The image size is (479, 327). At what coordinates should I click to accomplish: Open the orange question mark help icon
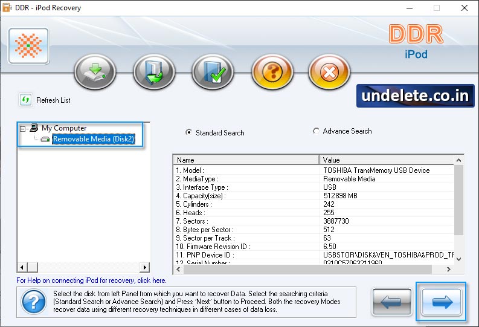272,72
